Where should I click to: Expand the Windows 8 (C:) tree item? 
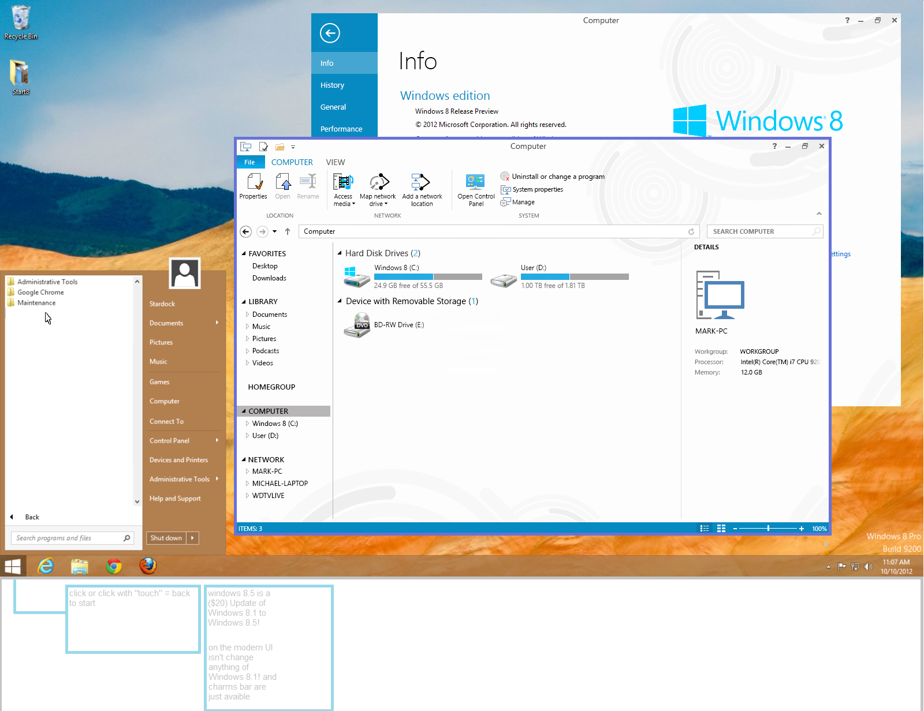tap(247, 423)
